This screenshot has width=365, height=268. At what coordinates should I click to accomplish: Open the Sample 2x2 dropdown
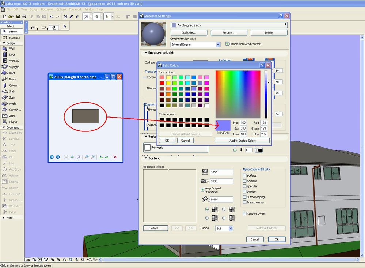(224, 228)
